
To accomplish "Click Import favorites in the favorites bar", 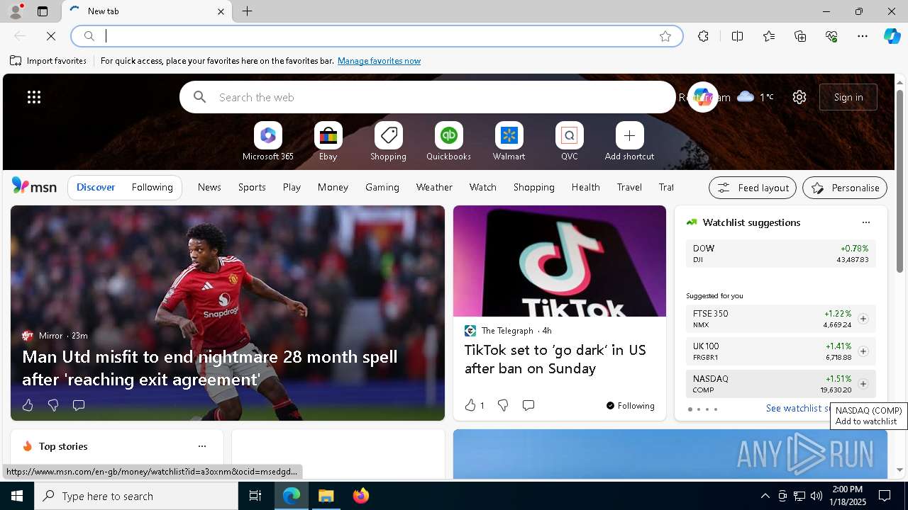I will [x=48, y=61].
